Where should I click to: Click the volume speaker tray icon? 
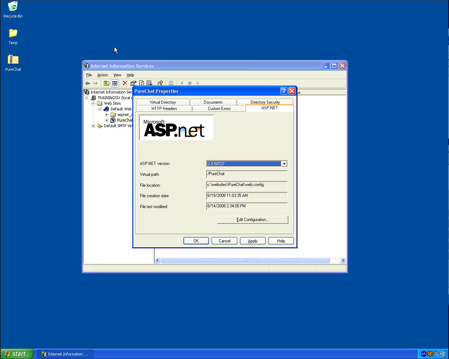coord(436,354)
